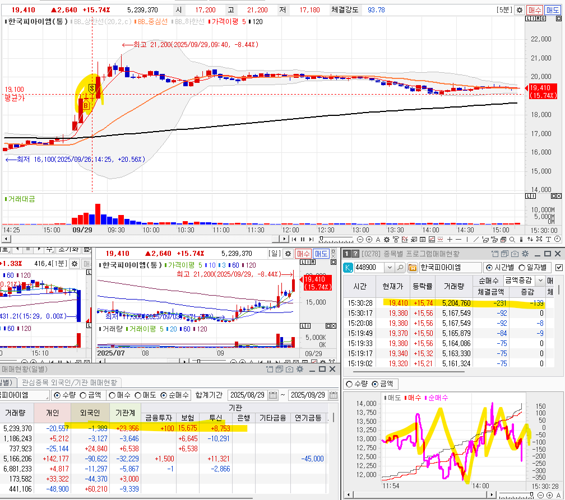Click the orange H folder icon
The width and height of the screenshot is (565, 500).
412,268
